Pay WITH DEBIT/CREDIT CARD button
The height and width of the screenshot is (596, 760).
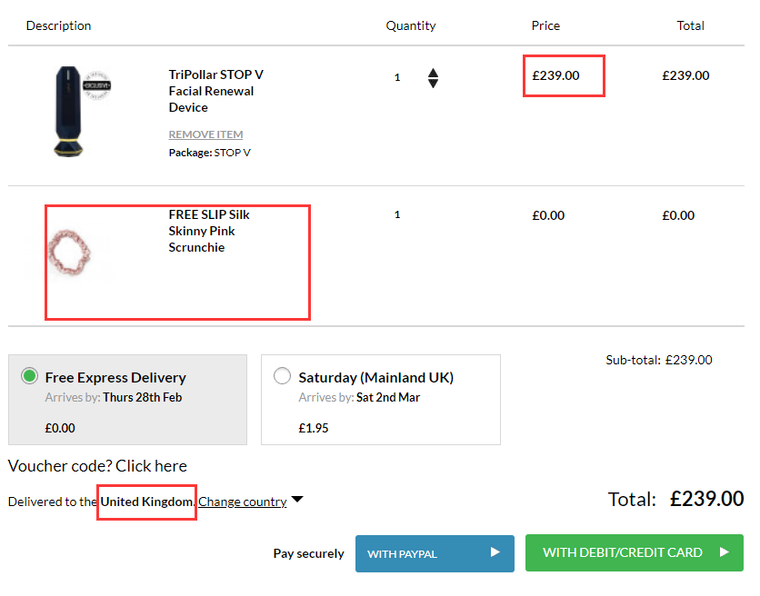point(634,553)
